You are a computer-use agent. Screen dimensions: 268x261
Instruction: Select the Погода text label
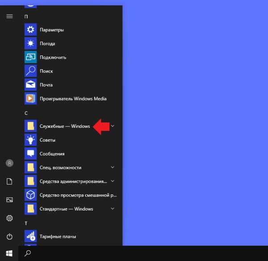(47, 44)
